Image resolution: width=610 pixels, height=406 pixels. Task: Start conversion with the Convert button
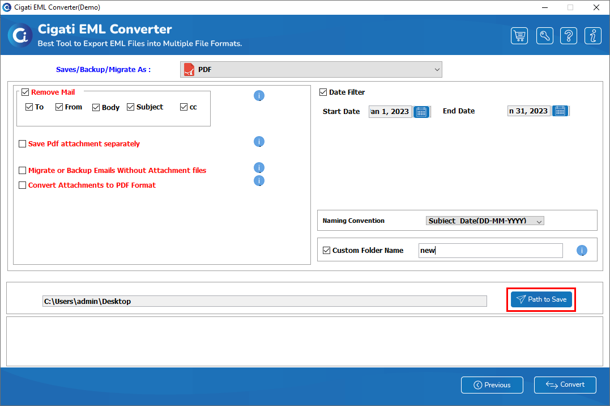pyautogui.click(x=565, y=384)
